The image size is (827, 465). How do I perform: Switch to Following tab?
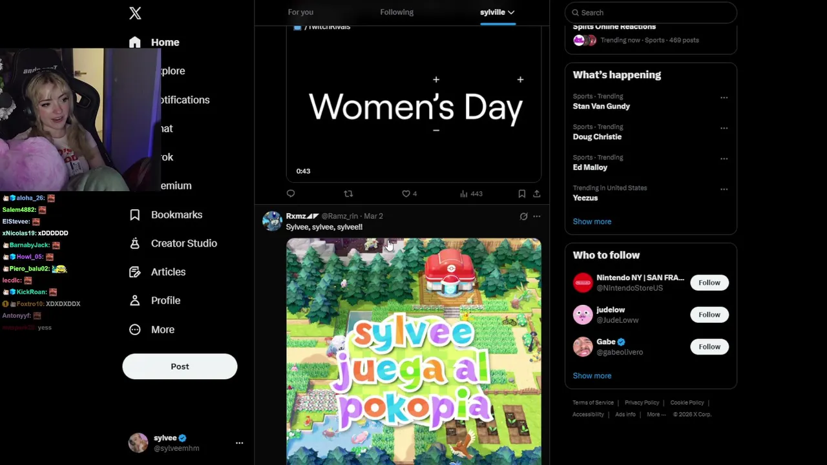click(x=397, y=12)
